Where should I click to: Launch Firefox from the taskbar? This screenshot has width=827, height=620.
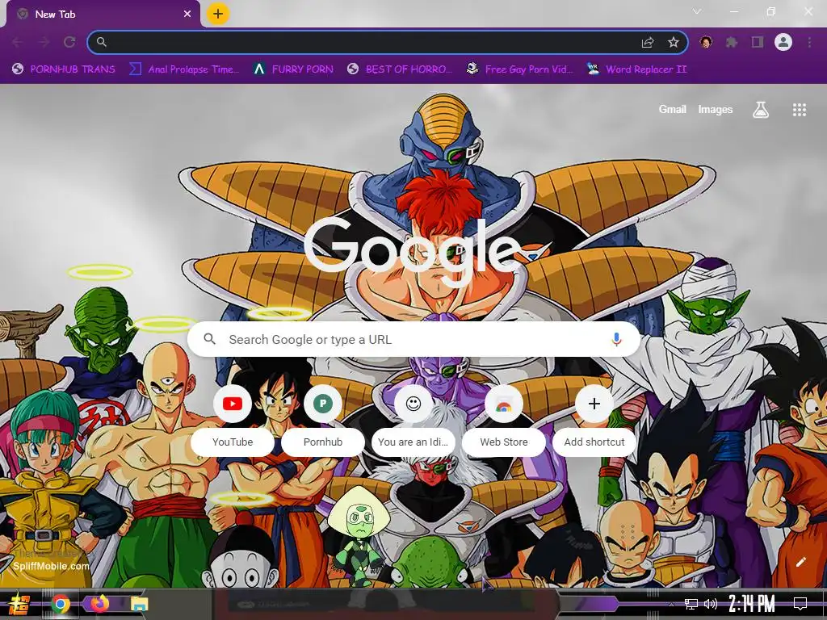[x=99, y=604]
